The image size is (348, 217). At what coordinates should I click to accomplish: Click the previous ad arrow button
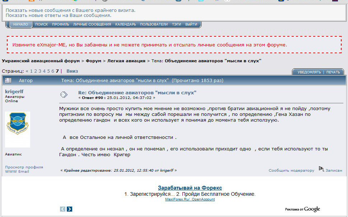point(63,209)
